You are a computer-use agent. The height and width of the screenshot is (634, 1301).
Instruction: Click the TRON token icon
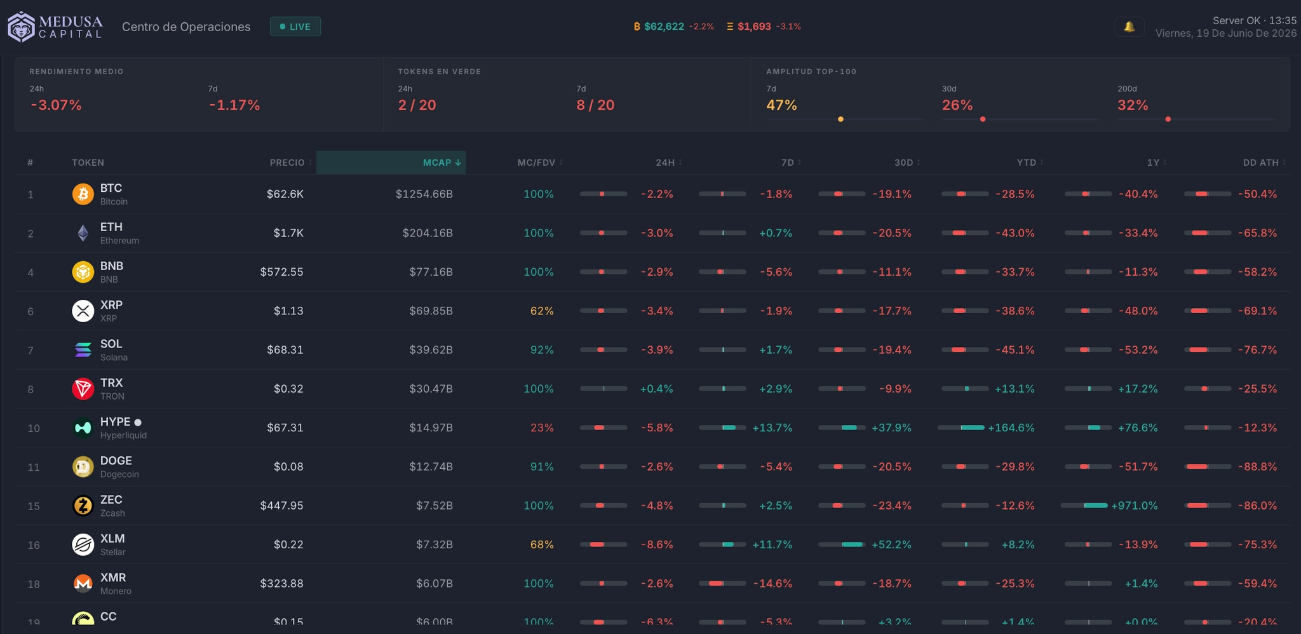(83, 389)
